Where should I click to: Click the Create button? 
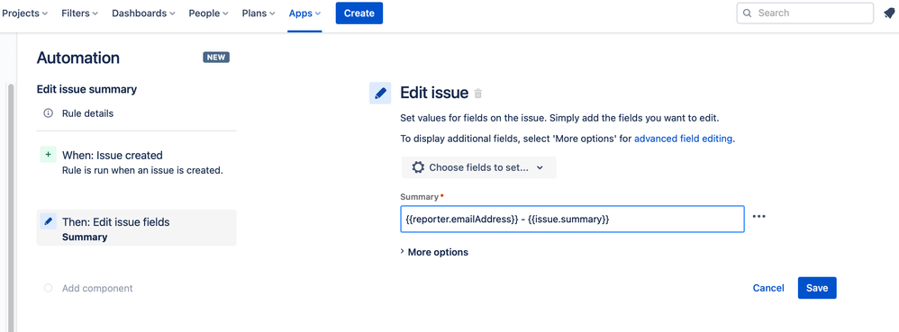359,13
